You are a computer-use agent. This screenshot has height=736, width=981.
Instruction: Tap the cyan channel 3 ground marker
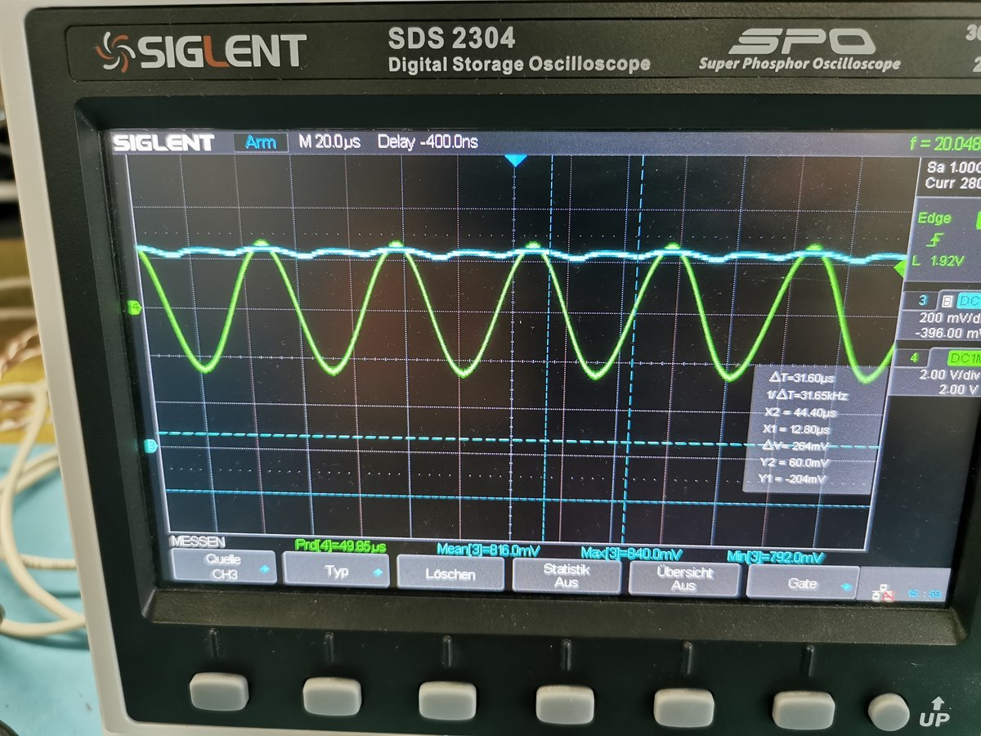coord(150,446)
